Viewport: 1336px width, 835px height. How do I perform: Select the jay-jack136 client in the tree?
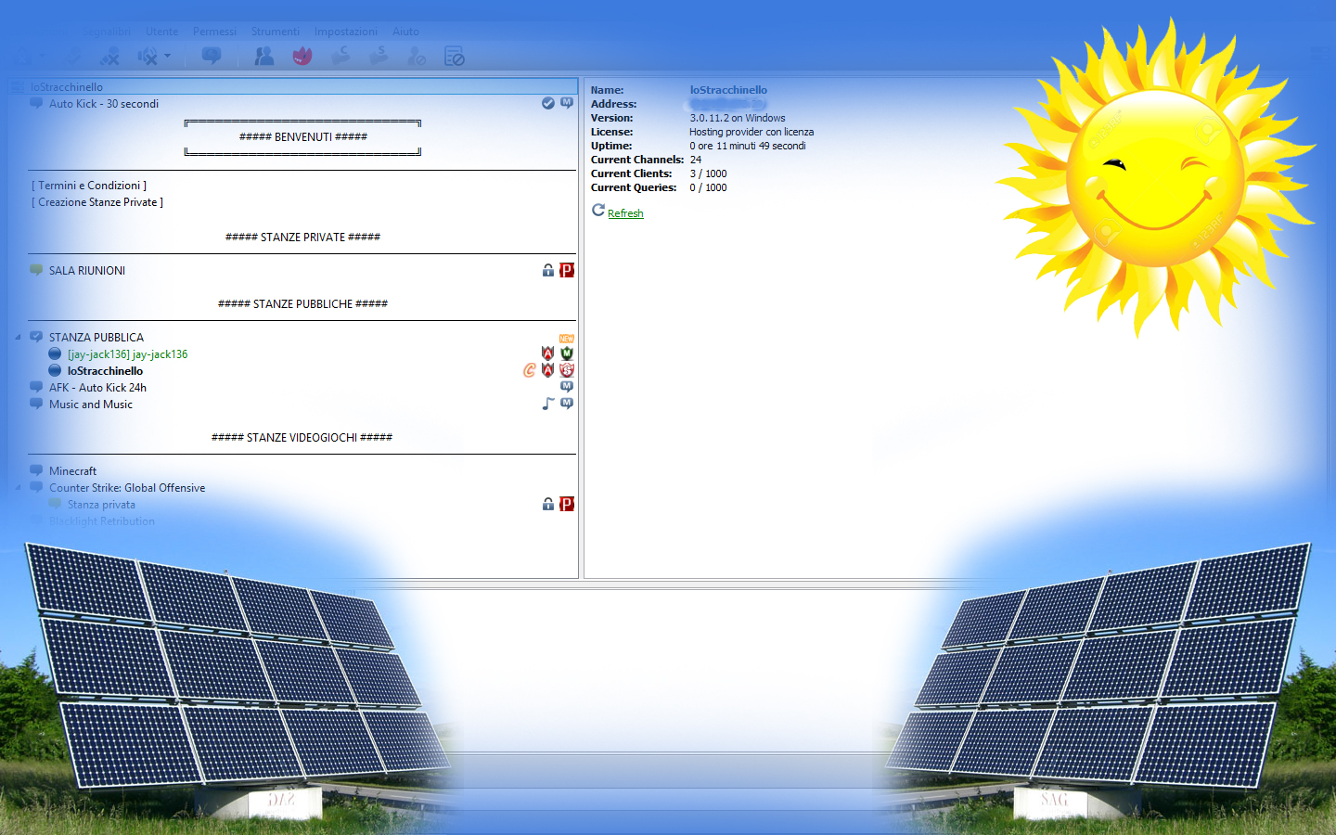[x=125, y=353]
